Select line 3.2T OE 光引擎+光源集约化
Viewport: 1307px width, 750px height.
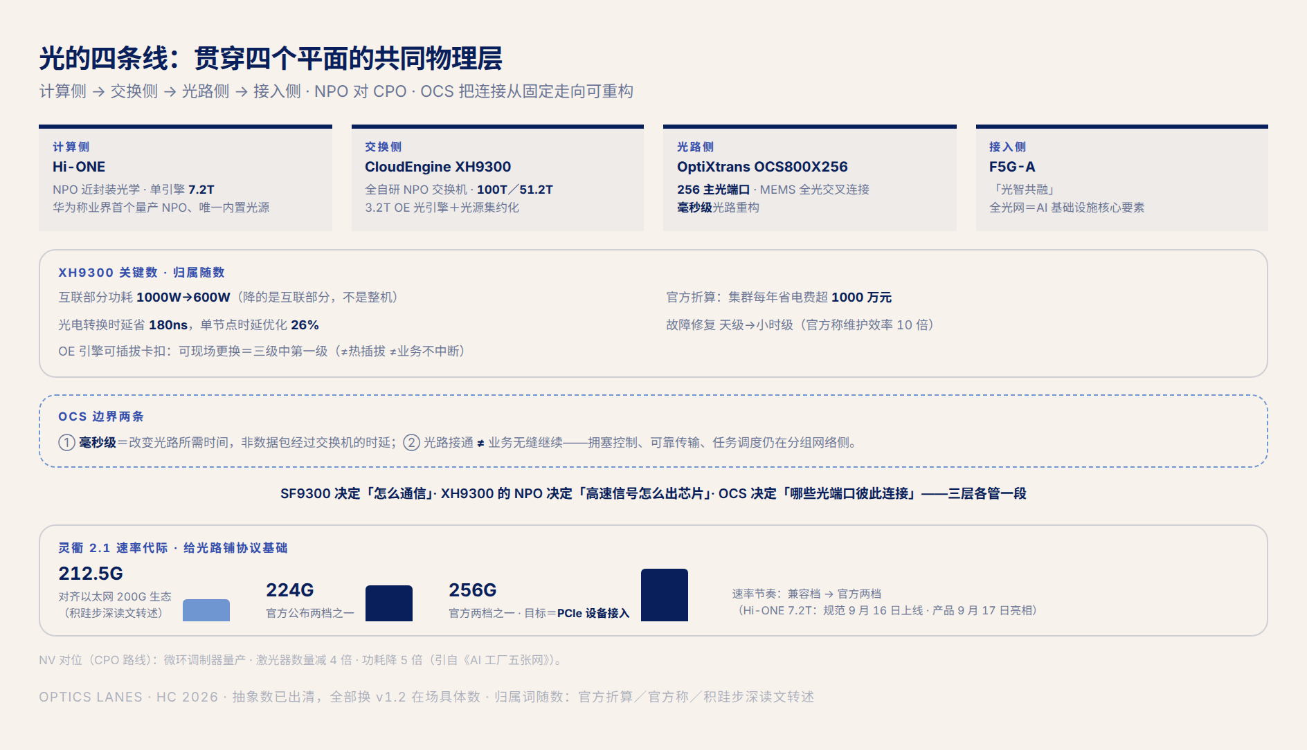[442, 208]
